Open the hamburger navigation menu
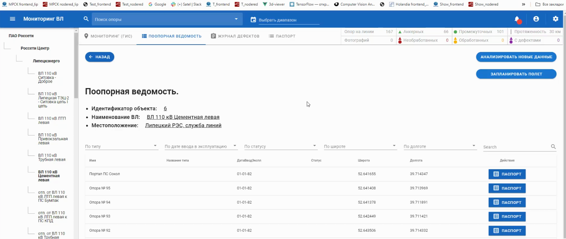Screen dimensions: 566x239 click(x=13, y=19)
